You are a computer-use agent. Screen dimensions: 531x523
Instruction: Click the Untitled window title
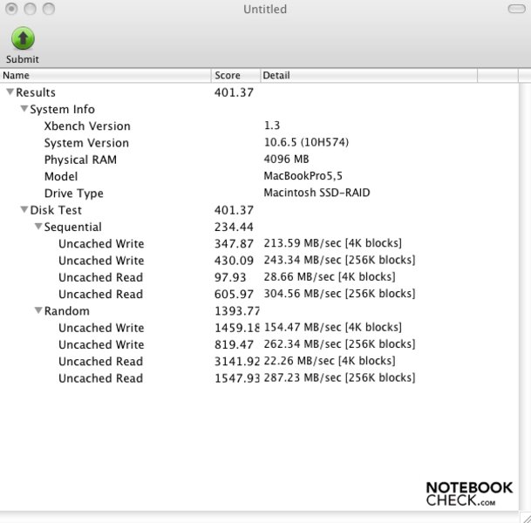265,9
